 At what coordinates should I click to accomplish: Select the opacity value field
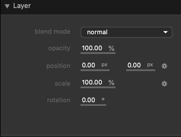click(x=92, y=48)
